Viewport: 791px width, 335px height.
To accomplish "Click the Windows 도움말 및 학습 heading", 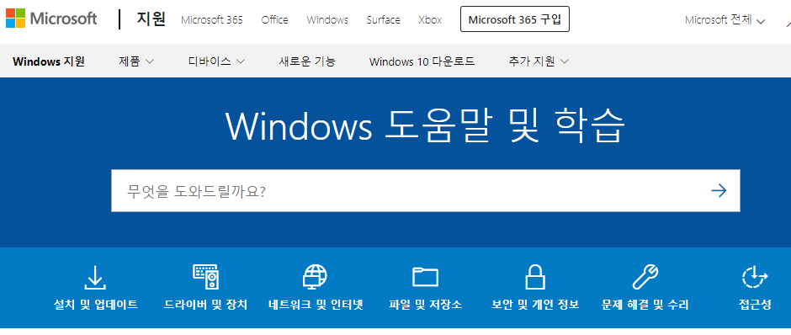I will [425, 125].
